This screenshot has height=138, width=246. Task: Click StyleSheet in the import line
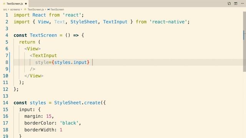tap(84, 22)
